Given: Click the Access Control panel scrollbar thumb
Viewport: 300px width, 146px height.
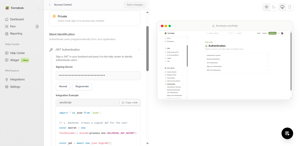Looking at the screenshot, I should click(148, 49).
